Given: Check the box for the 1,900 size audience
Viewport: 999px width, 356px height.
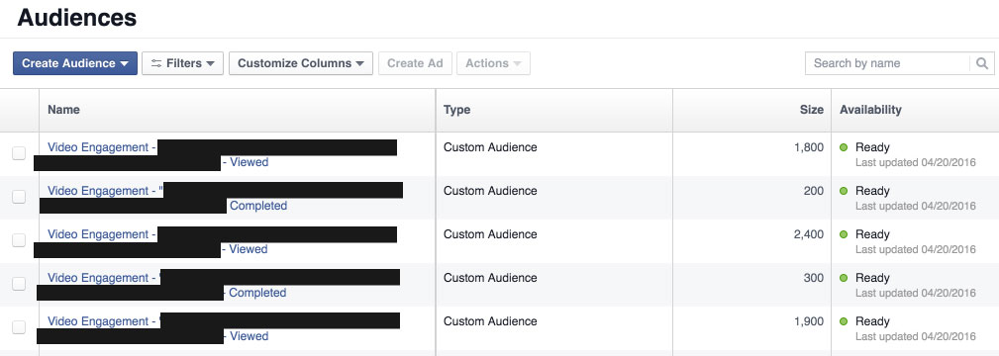Looking at the screenshot, I should pos(19,327).
